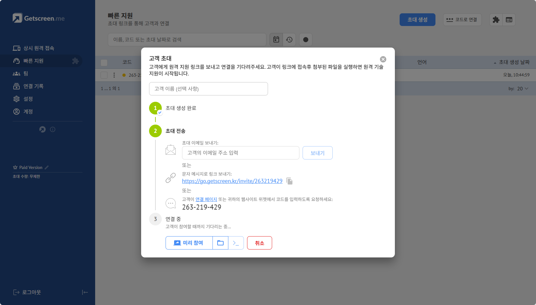Open the 연결 페이지 link
Screen dimensions: 536x305
click(x=206, y=199)
